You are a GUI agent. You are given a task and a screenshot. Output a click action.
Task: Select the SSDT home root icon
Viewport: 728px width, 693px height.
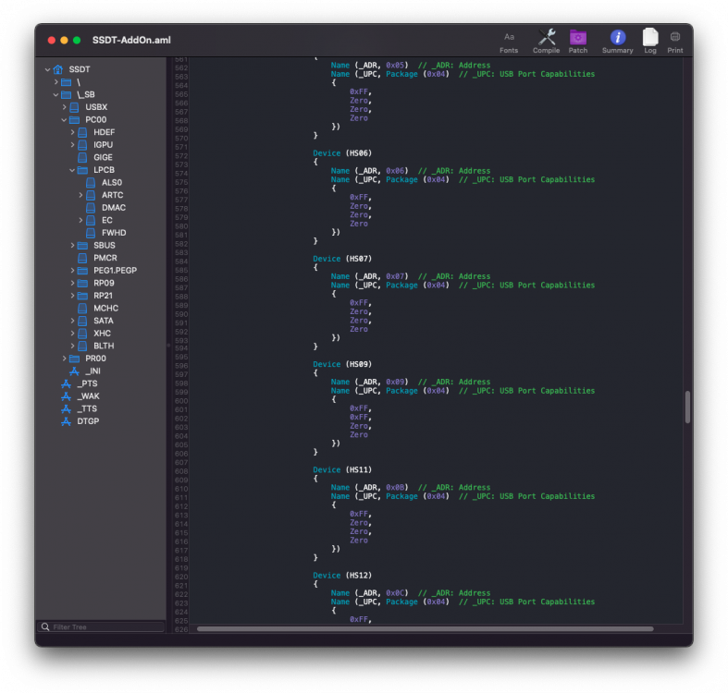(x=58, y=69)
